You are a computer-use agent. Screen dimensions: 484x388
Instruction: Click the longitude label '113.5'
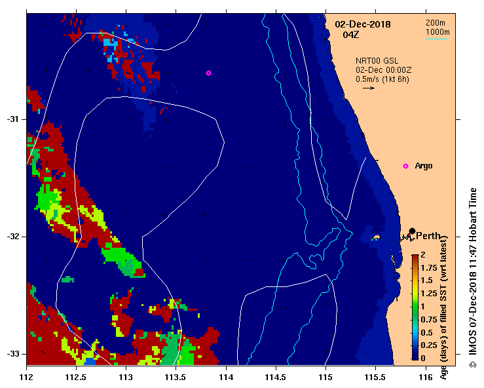tap(176, 377)
